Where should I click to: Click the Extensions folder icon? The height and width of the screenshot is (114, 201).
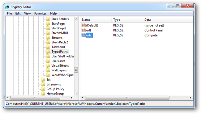(43, 84)
